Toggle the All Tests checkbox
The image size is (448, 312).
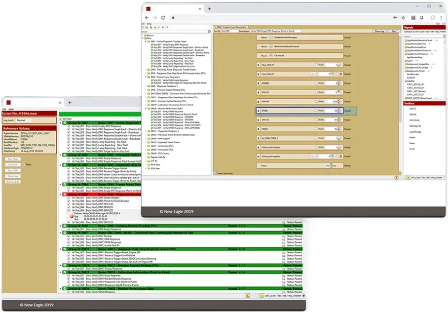pos(61,119)
